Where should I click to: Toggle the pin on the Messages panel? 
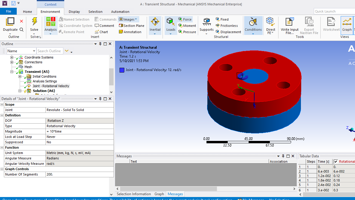(283, 156)
